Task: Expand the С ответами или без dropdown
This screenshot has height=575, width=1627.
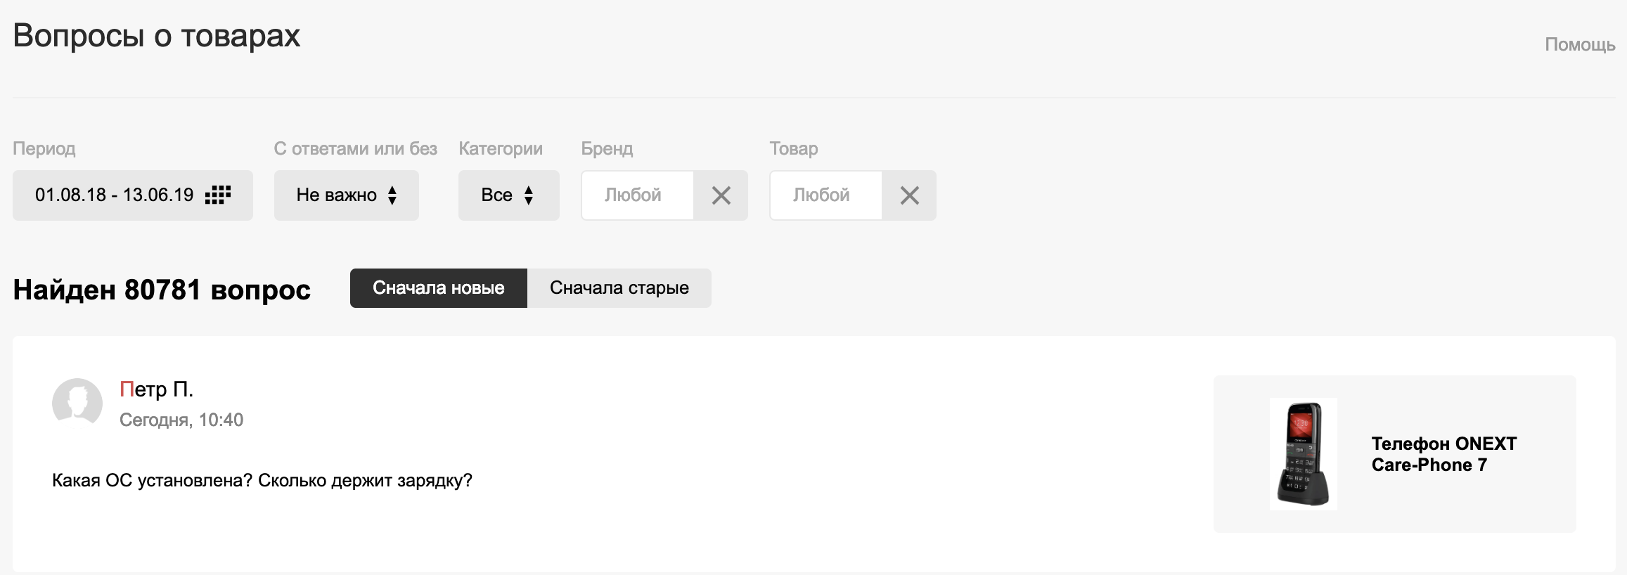Action: pyautogui.click(x=347, y=195)
